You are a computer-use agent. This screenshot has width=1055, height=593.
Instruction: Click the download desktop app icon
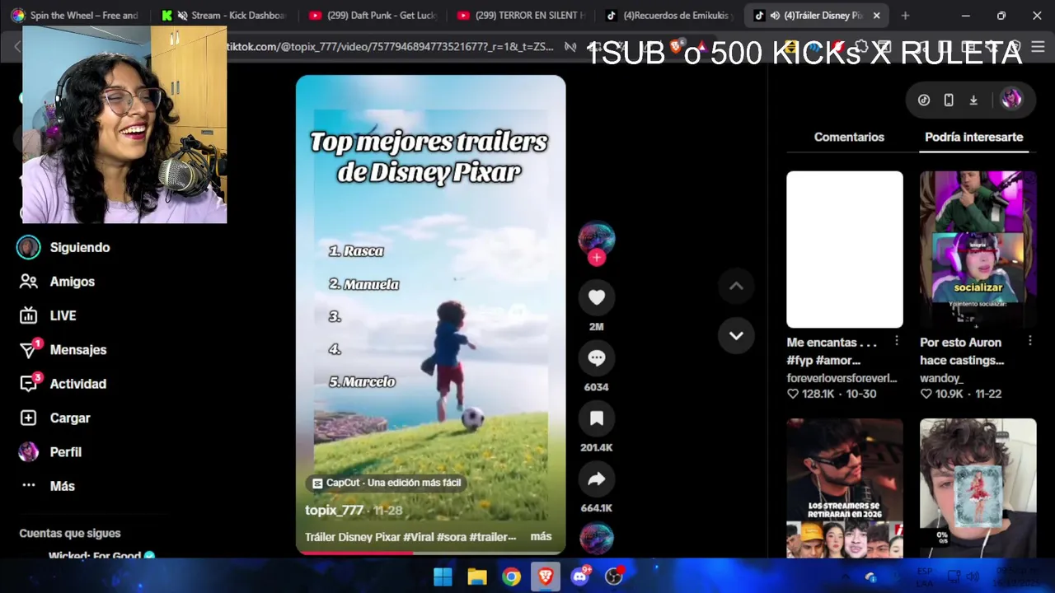[973, 100]
